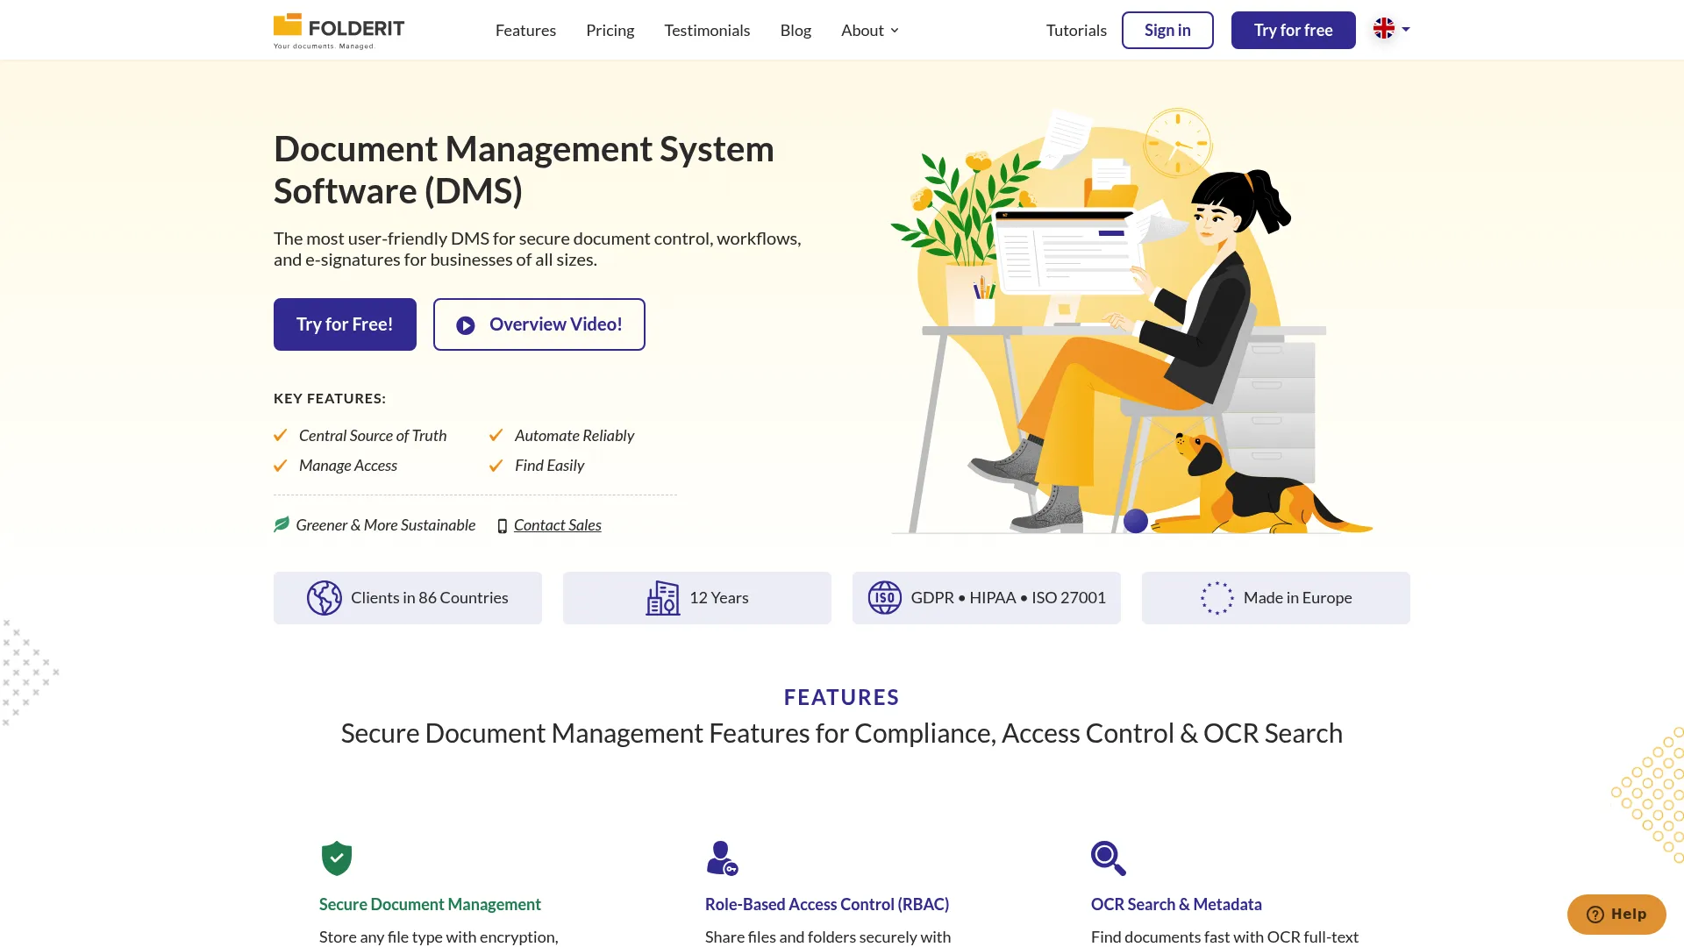Click the ISO globe icon

884,598
